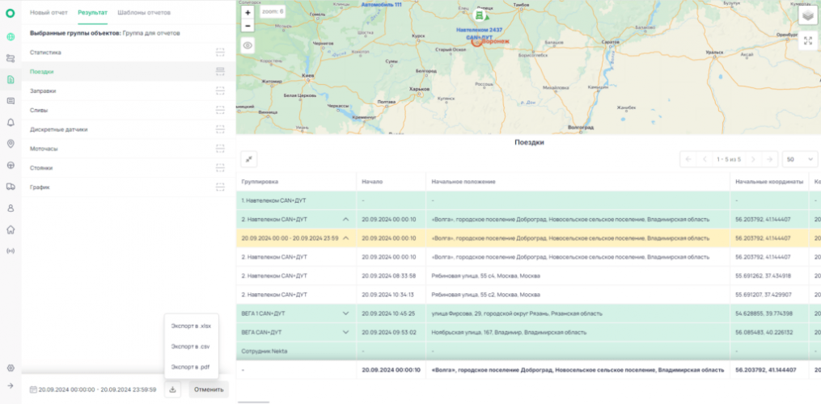Screen dimensions: 821x404
Task: Open the messages chat icon in sidebar
Action: click(11, 101)
